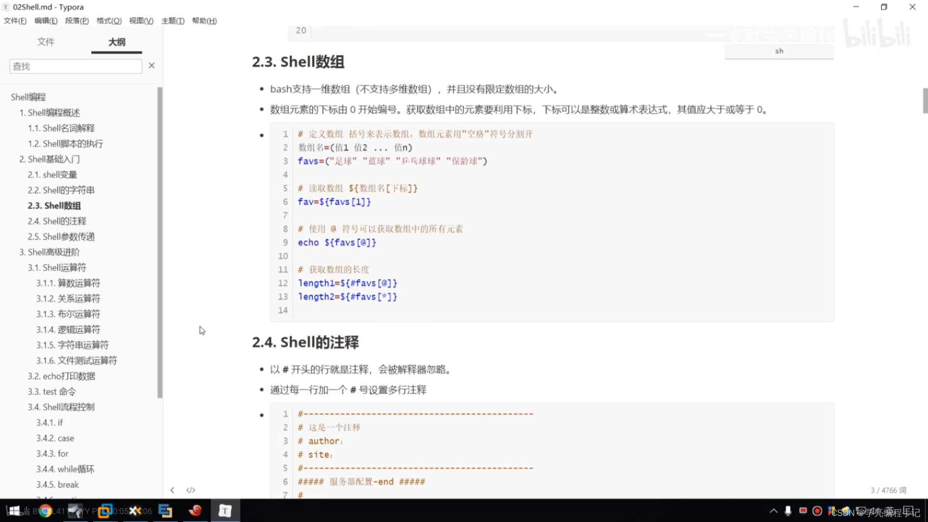Click right source view toggle icon

pyautogui.click(x=191, y=489)
